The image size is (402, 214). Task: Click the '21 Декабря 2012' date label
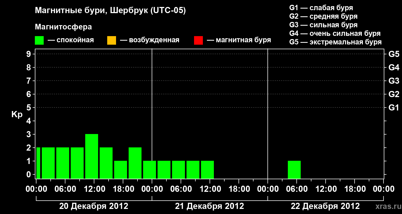(210, 206)
